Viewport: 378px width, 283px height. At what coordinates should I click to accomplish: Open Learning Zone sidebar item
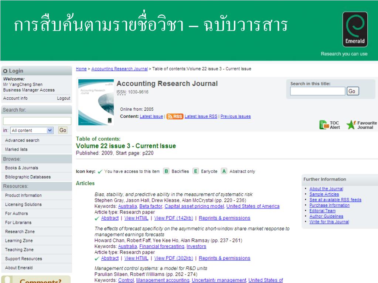pyautogui.click(x=19, y=241)
